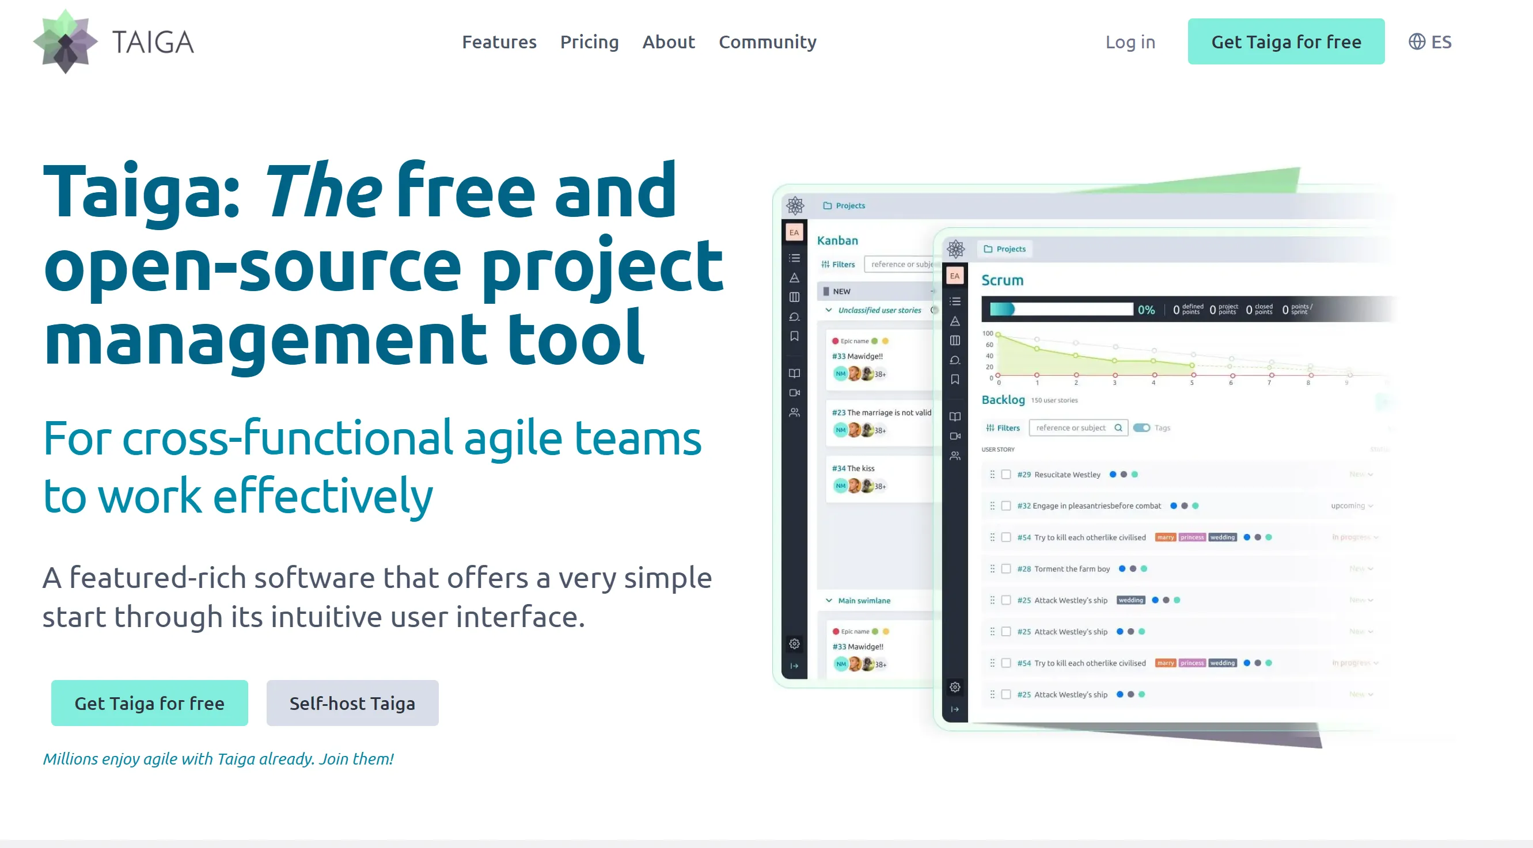The height and width of the screenshot is (848, 1533).
Task: Toggle the Tags switch in Backlog
Action: pos(1141,427)
